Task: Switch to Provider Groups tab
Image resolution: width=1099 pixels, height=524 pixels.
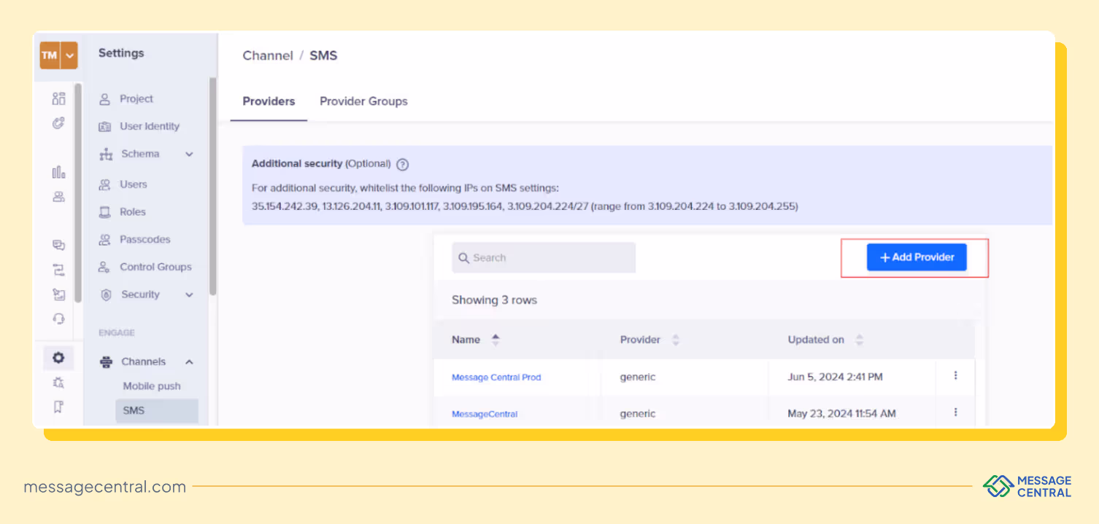Action: [x=363, y=102]
